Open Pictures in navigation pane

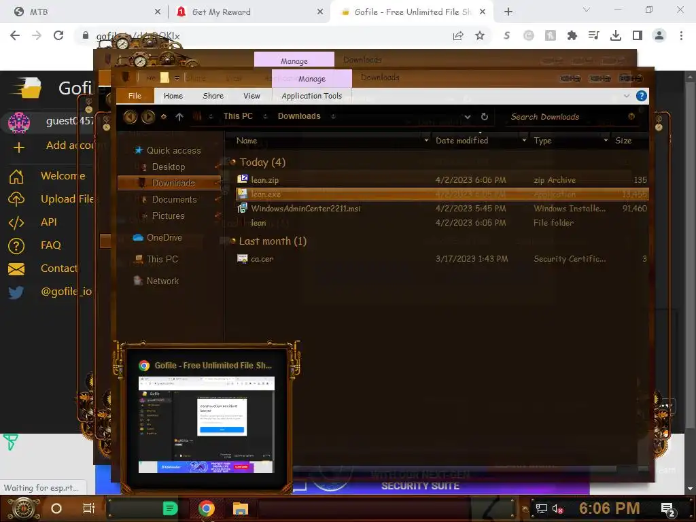click(168, 215)
